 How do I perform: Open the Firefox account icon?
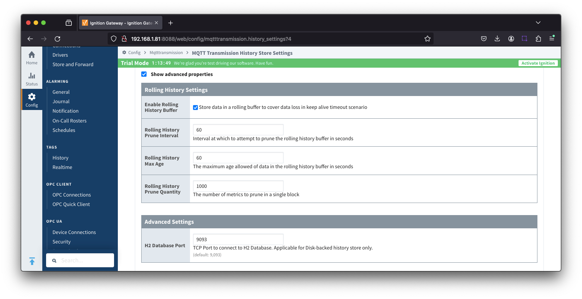[x=511, y=39]
